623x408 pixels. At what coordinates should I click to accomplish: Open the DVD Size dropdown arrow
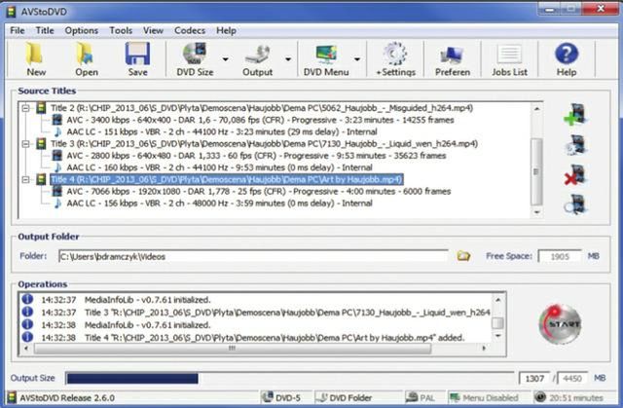[x=225, y=59]
